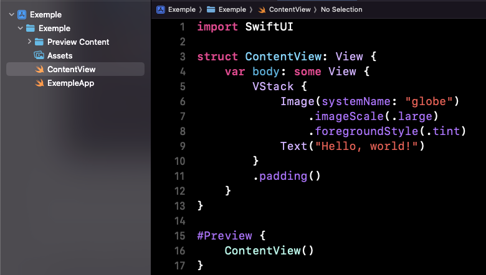
Task: Click the ExempleApp Swift file icon
Action: (x=39, y=83)
